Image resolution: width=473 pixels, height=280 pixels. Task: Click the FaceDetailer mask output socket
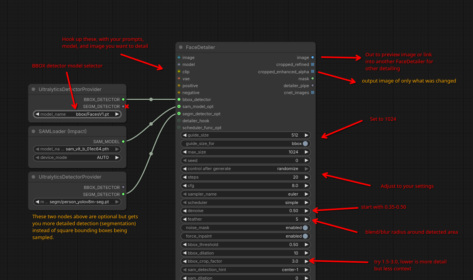pyautogui.click(x=313, y=79)
